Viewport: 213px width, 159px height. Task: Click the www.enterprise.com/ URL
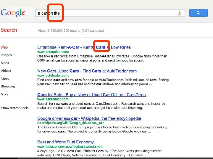click(53, 52)
